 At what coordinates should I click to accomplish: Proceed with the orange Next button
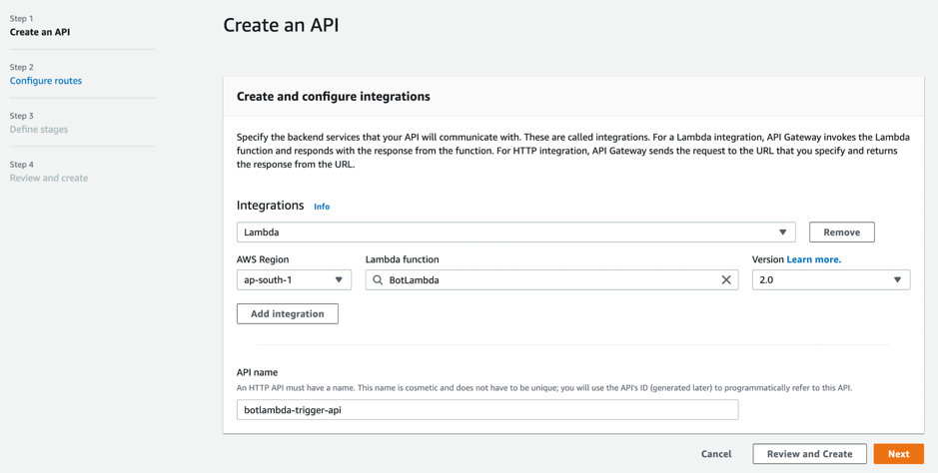click(x=898, y=454)
